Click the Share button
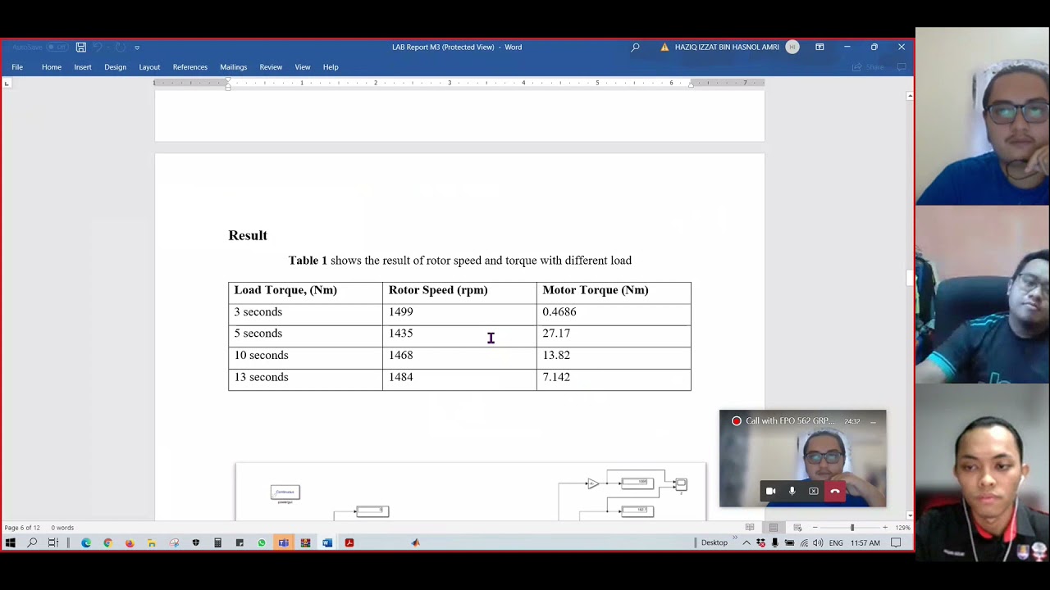This screenshot has height=590, width=1050. tap(869, 67)
